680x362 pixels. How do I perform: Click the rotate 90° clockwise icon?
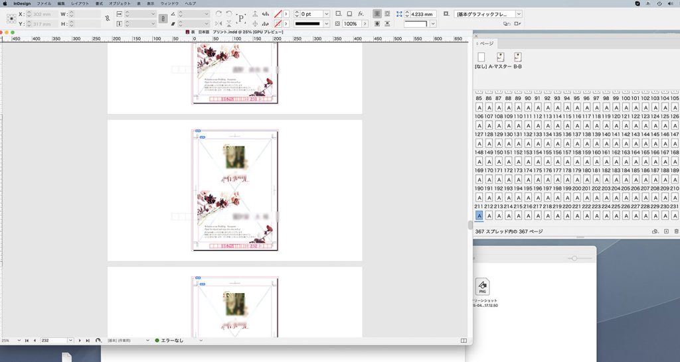tap(219, 15)
